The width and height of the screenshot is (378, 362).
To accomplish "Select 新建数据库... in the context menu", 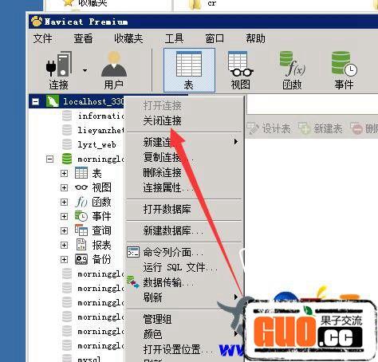I will point(173,230).
